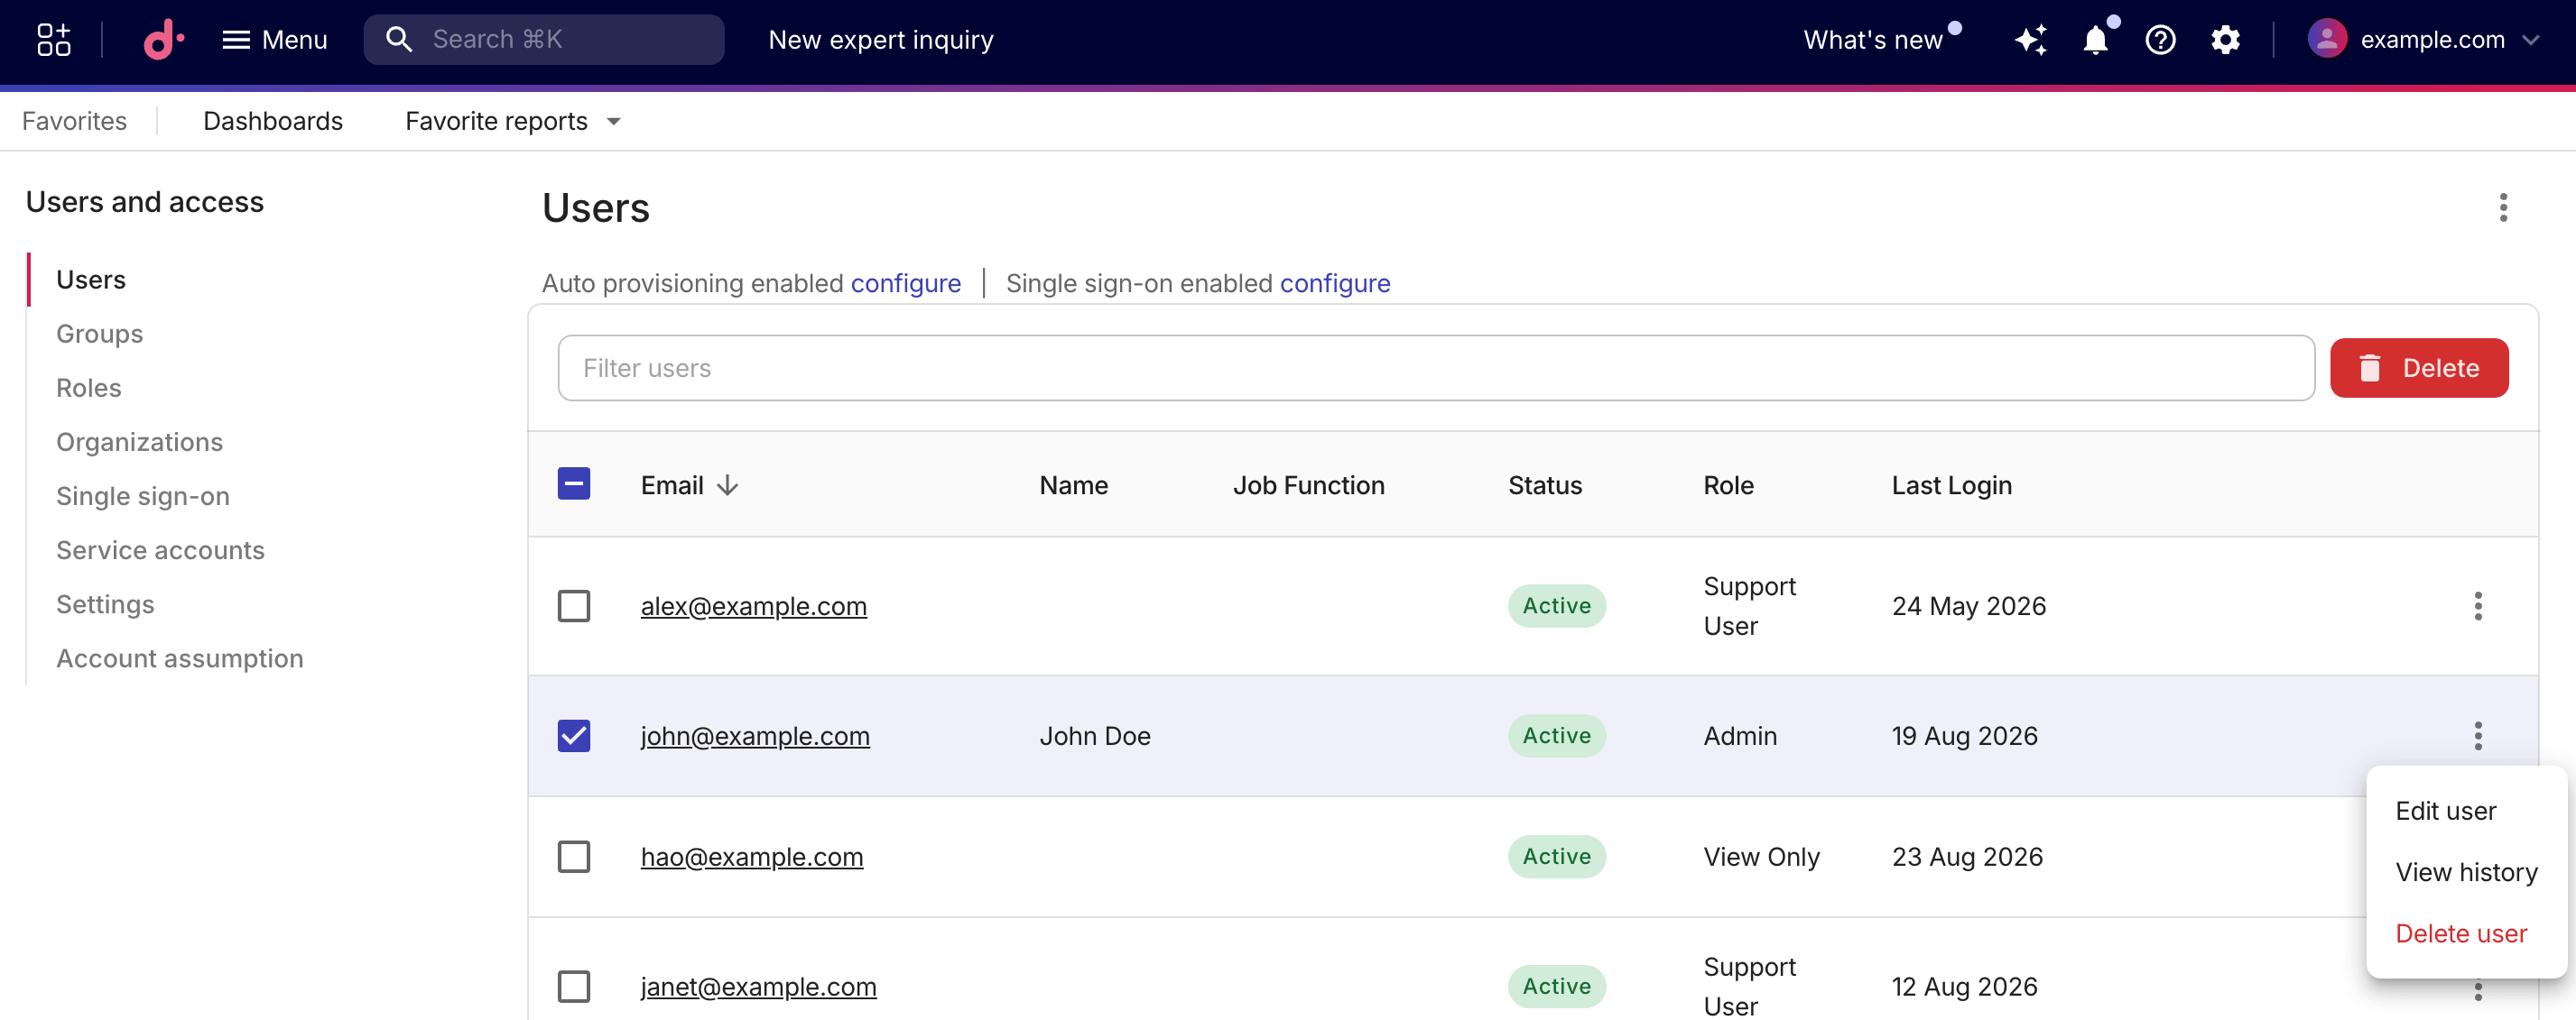Choose Edit user from the context menu

click(x=2445, y=810)
